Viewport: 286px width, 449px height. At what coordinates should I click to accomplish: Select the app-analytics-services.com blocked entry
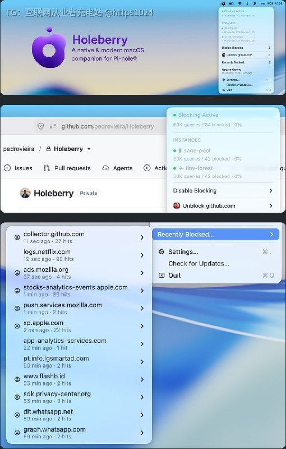[x=79, y=344]
